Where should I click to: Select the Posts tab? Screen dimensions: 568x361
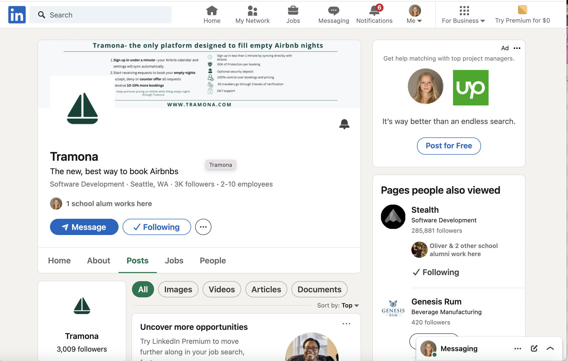click(x=138, y=261)
